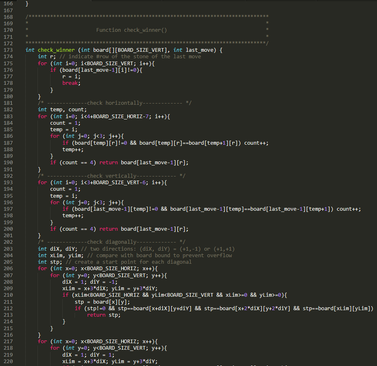The image size is (377, 366).
Task: Click 'temp++;' on line 198
Action: [73, 216]
